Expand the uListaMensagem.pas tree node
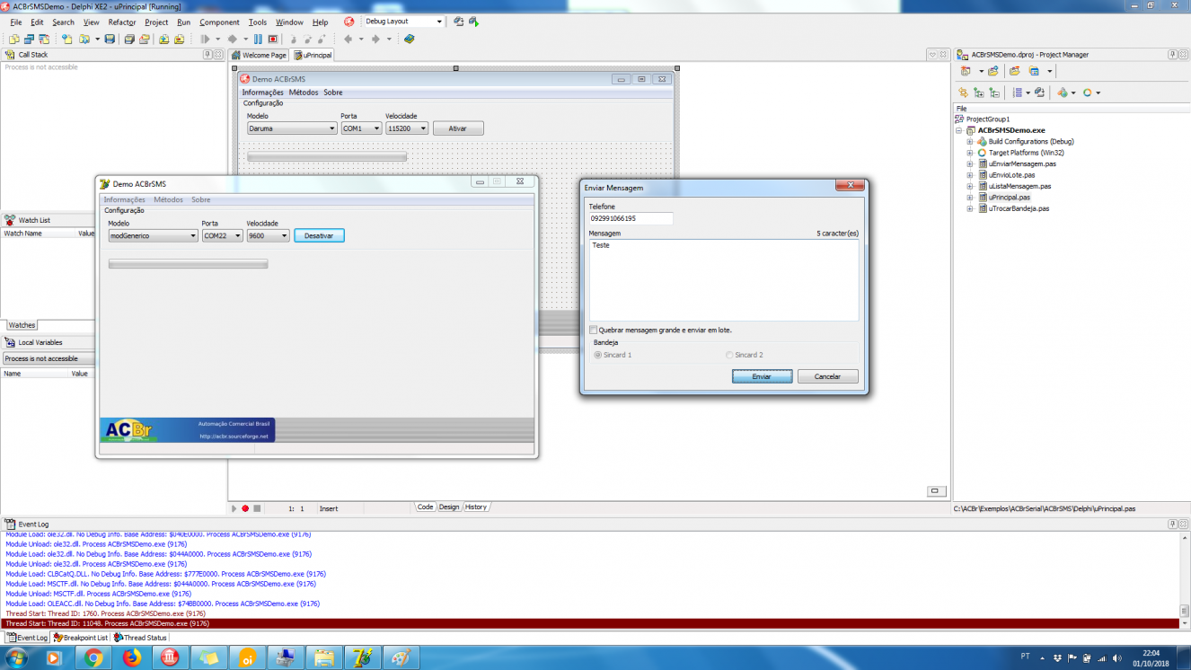The image size is (1191, 670). [x=970, y=186]
